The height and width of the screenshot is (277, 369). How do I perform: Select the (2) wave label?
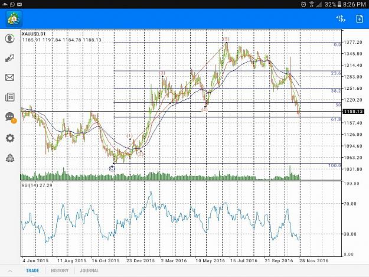click(x=141, y=154)
